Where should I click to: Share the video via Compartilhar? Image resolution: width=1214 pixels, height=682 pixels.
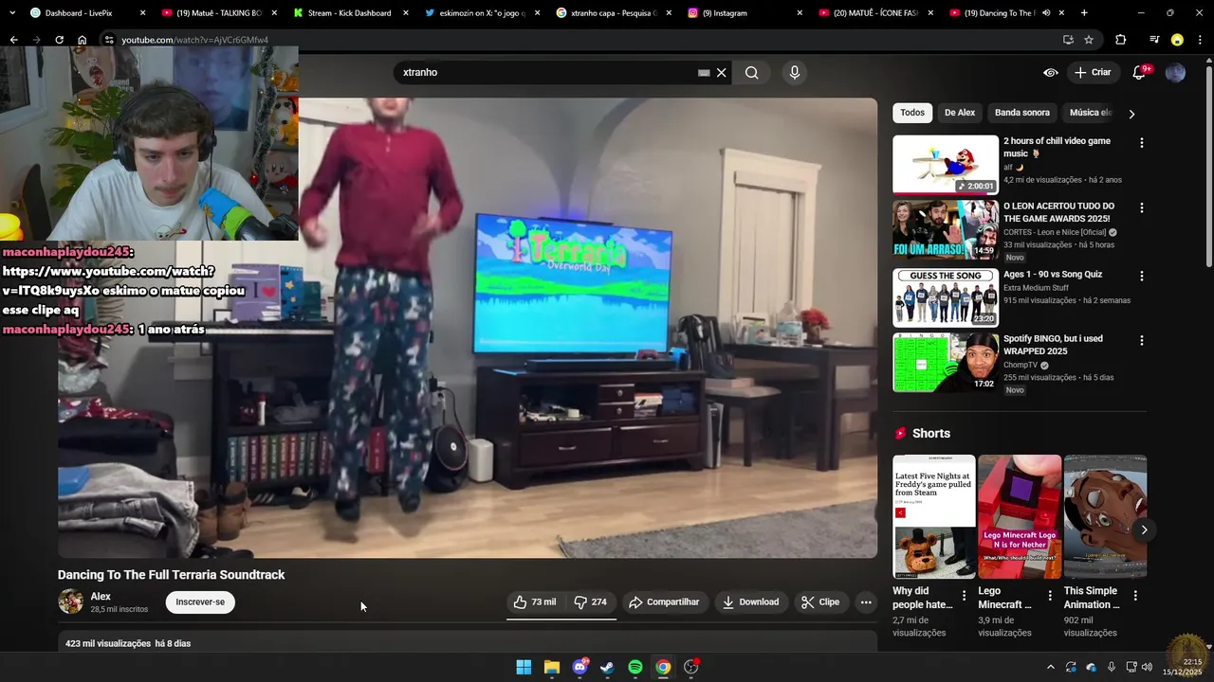[664, 601]
